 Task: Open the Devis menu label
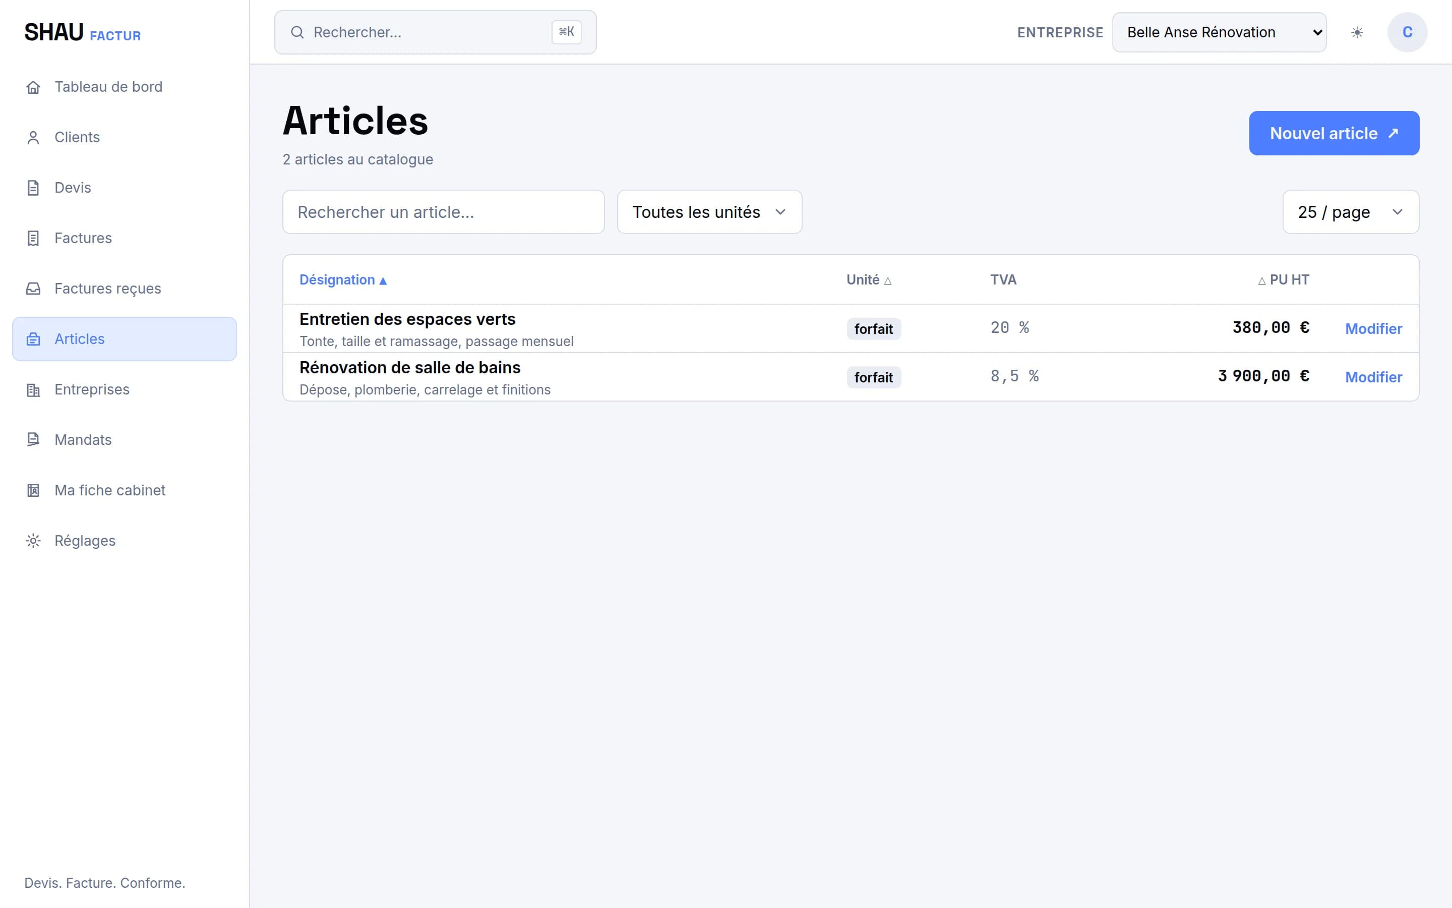click(x=73, y=188)
